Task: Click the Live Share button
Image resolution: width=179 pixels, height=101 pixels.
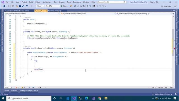Action: pos(166,6)
